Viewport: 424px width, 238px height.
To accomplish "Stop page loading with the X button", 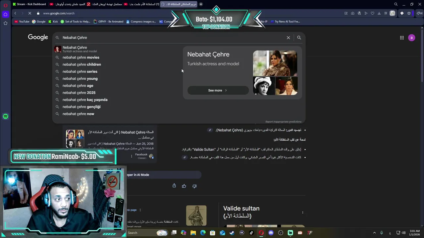I will (x=30, y=13).
